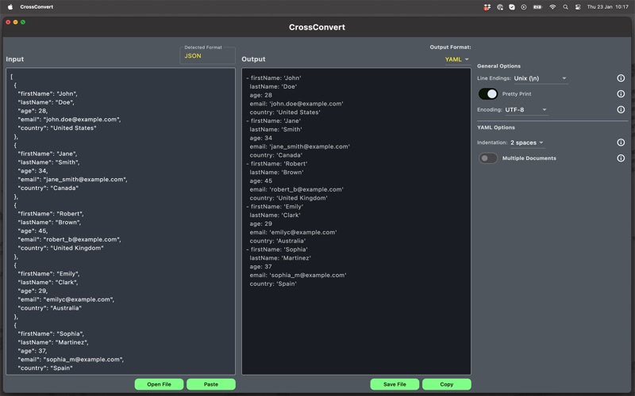The width and height of the screenshot is (635, 396).
Task: Click the Detected Format JSON field
Action: tap(207, 55)
